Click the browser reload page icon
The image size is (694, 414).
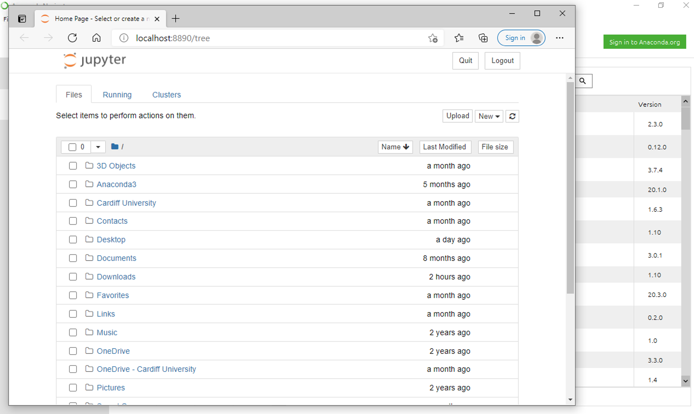[x=73, y=38]
